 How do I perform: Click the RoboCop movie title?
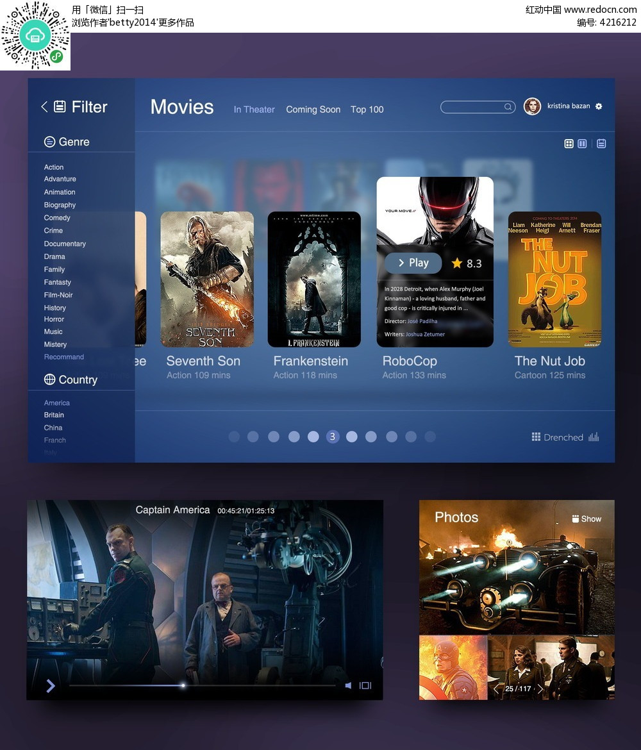pyautogui.click(x=410, y=361)
